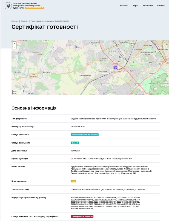
Task: Click the Вишневе label on the map
Action: point(103,71)
